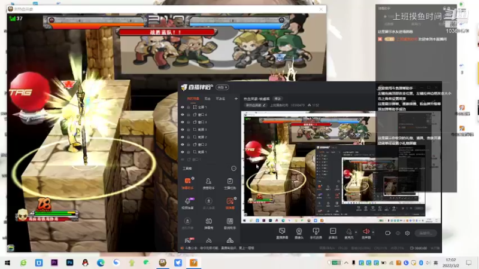The image size is (479, 269).
Task: Select the 截屏 2 source row
Action: (209, 137)
